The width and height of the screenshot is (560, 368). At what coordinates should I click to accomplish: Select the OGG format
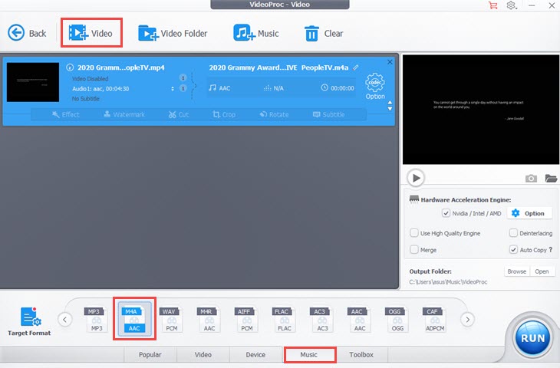[397, 320]
